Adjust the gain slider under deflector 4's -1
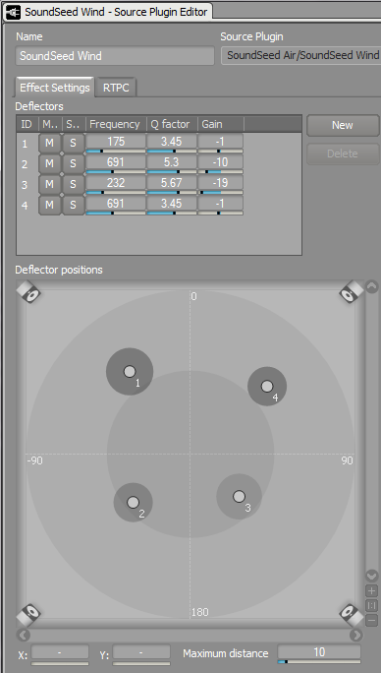Image resolution: width=381 pixels, height=673 pixels. (221, 213)
